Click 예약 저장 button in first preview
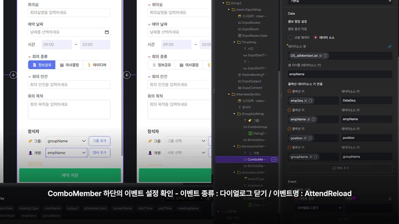This screenshot has width=399, height=224. coord(70,175)
